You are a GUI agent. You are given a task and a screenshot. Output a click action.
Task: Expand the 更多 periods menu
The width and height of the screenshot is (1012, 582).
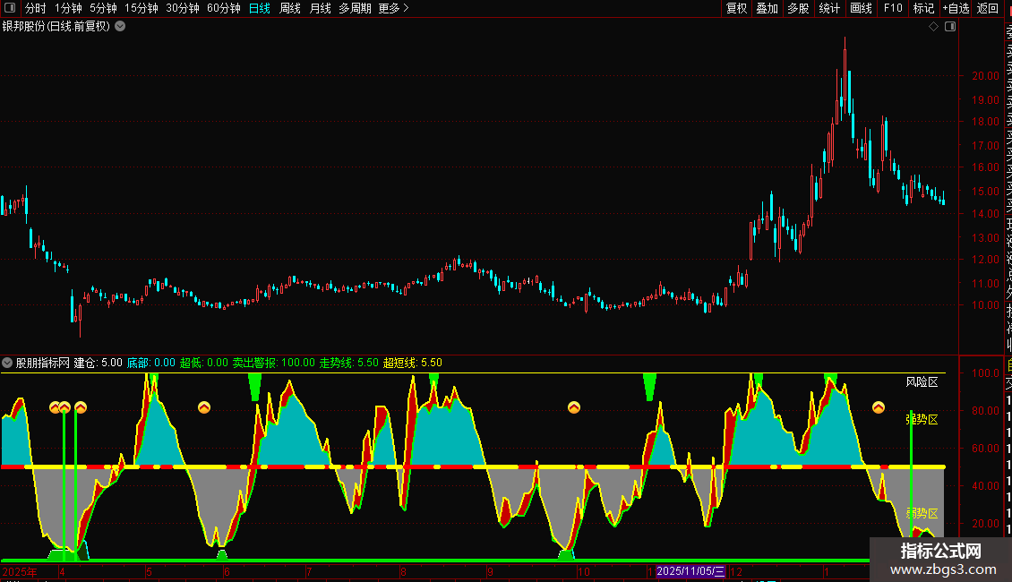(x=393, y=8)
